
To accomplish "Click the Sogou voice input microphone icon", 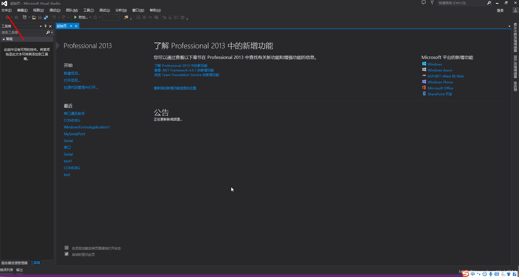I will click(x=491, y=274).
